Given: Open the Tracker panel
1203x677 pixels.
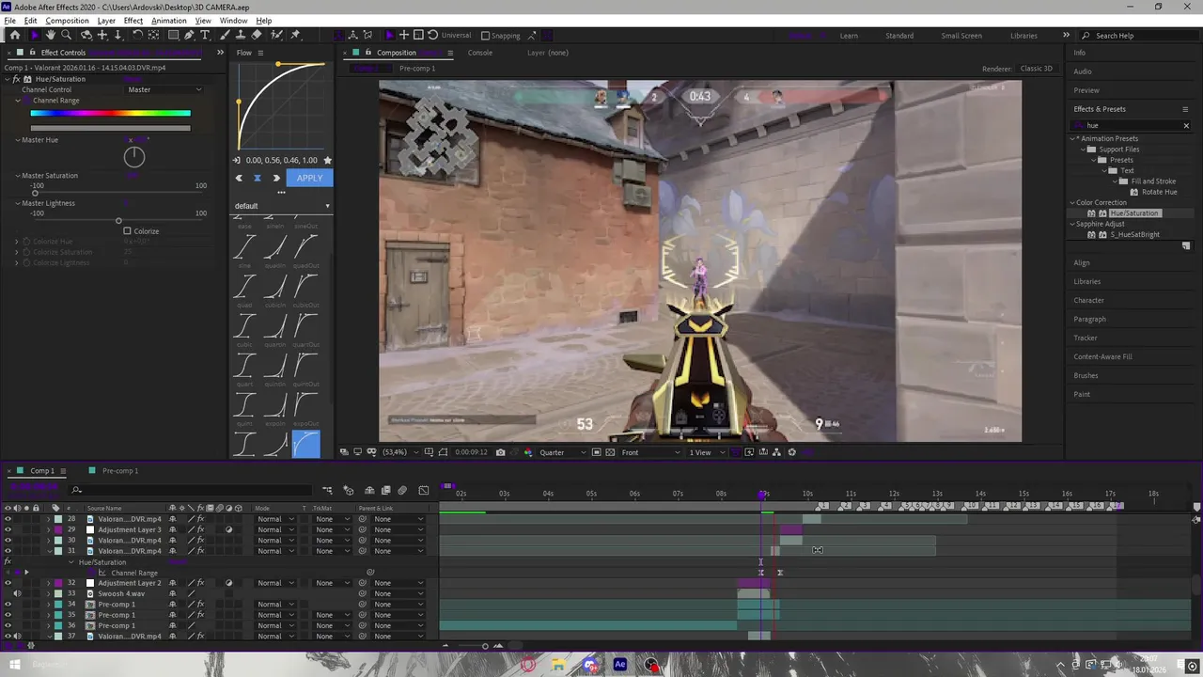Looking at the screenshot, I should [x=1086, y=338].
